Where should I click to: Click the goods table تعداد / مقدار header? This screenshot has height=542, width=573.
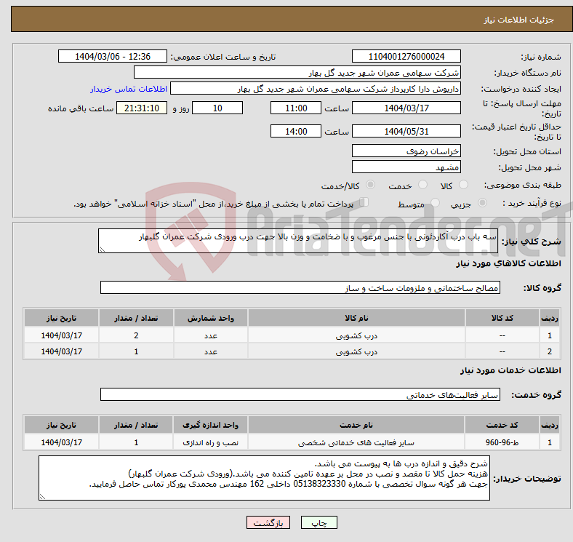tap(136, 318)
